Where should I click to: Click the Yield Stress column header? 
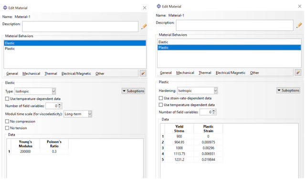(179, 129)
